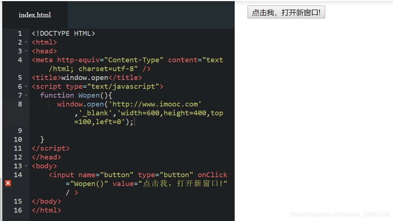Click the 'http://www.imooc.com' URL string
This screenshot has width=393, height=221.
[155, 104]
